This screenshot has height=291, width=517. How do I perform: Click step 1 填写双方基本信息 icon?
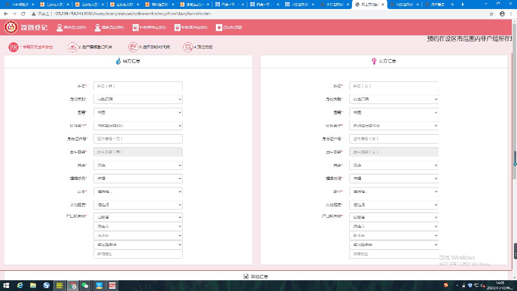(x=13, y=47)
